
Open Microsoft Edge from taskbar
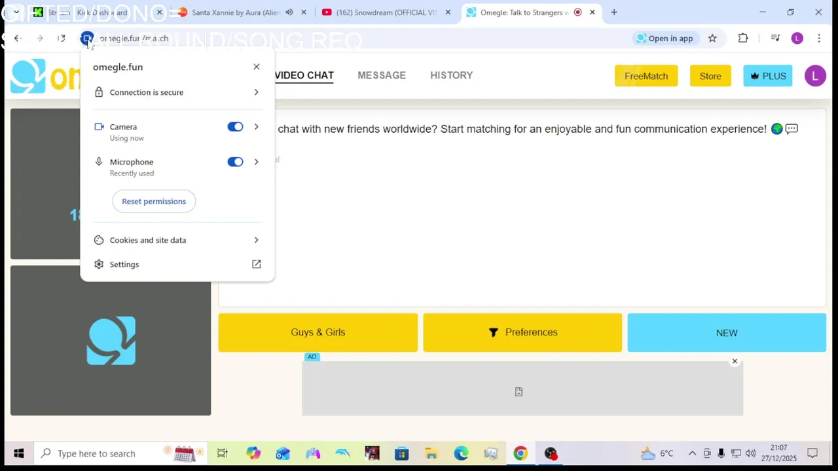pyautogui.click(x=461, y=453)
